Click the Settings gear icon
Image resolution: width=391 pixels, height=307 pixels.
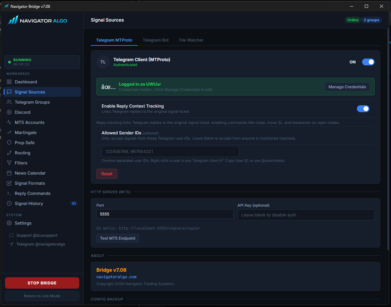[x=9, y=223]
